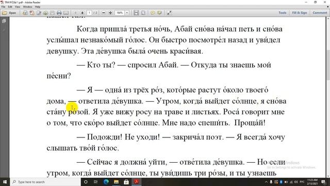Open the Edit menu
The width and height of the screenshot is (330, 186).
(10, 7)
